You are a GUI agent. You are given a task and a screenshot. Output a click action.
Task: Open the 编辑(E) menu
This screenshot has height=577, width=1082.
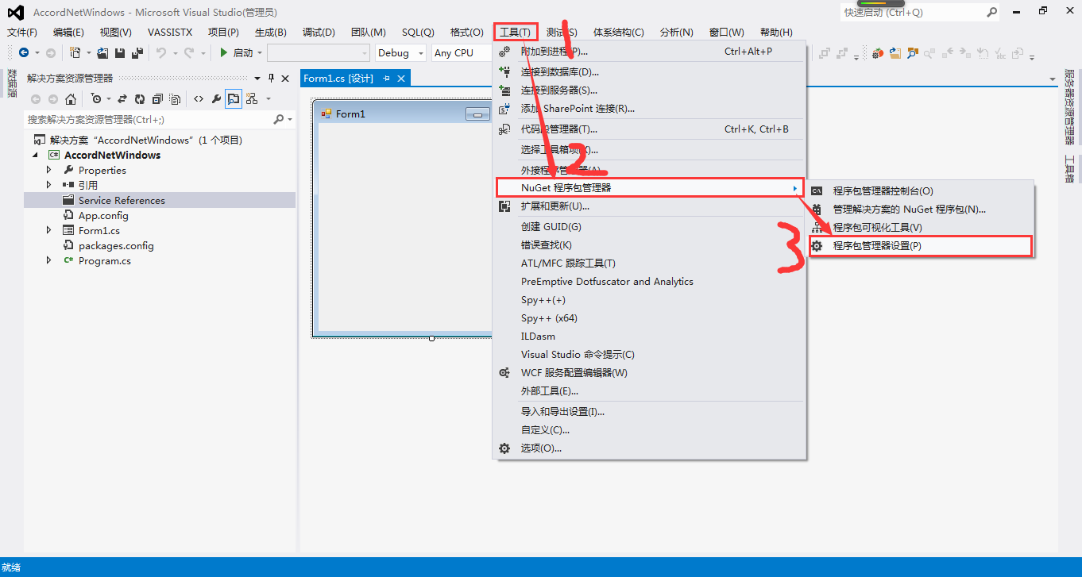[68, 33]
